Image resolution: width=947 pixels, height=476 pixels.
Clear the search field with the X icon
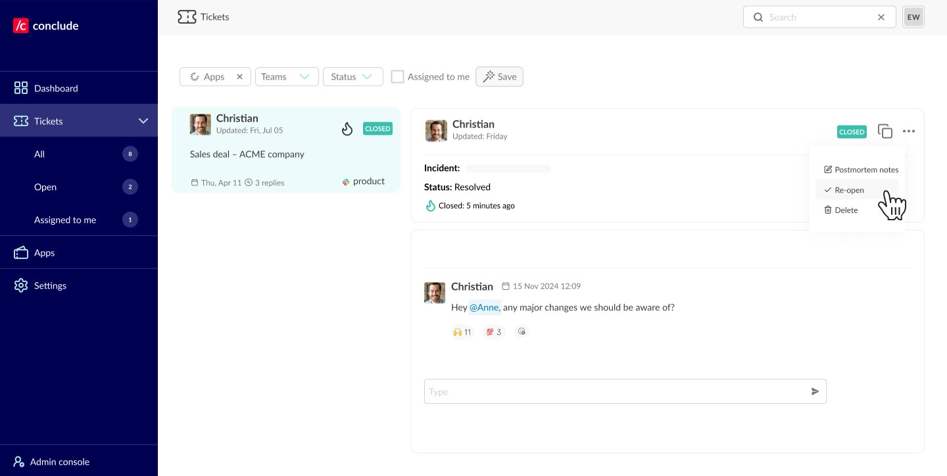(881, 17)
